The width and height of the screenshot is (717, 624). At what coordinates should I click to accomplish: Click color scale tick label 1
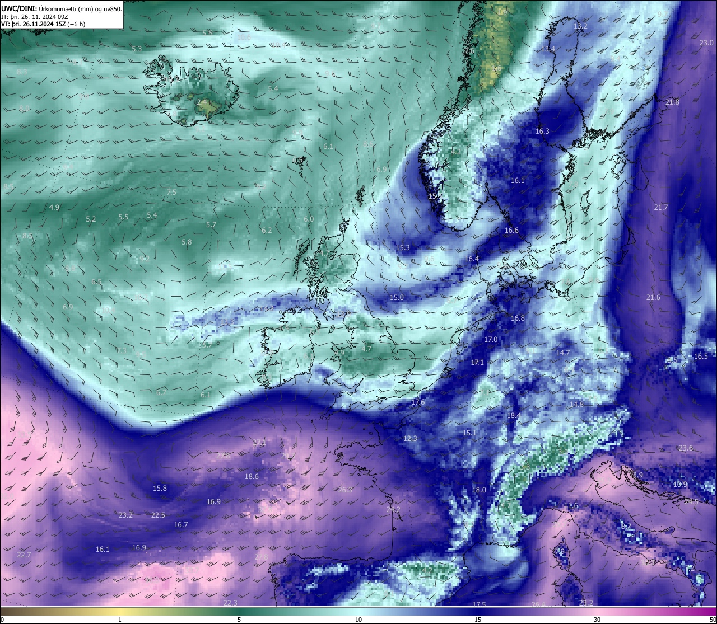pos(120,620)
